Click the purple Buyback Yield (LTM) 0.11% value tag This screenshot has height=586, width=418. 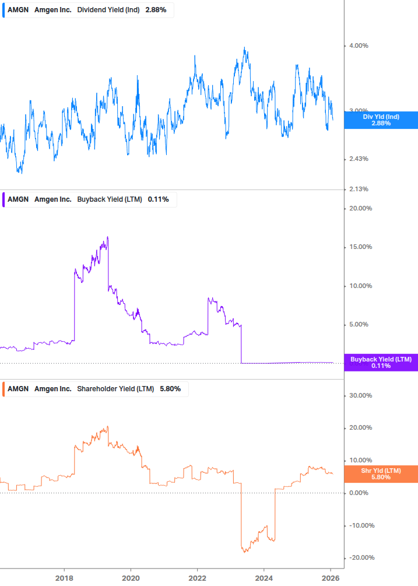coord(381,363)
